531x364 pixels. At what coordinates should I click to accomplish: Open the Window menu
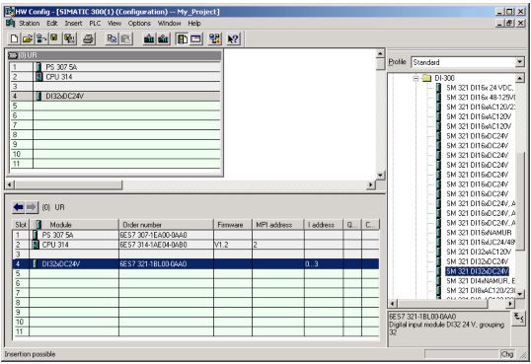[x=169, y=23]
